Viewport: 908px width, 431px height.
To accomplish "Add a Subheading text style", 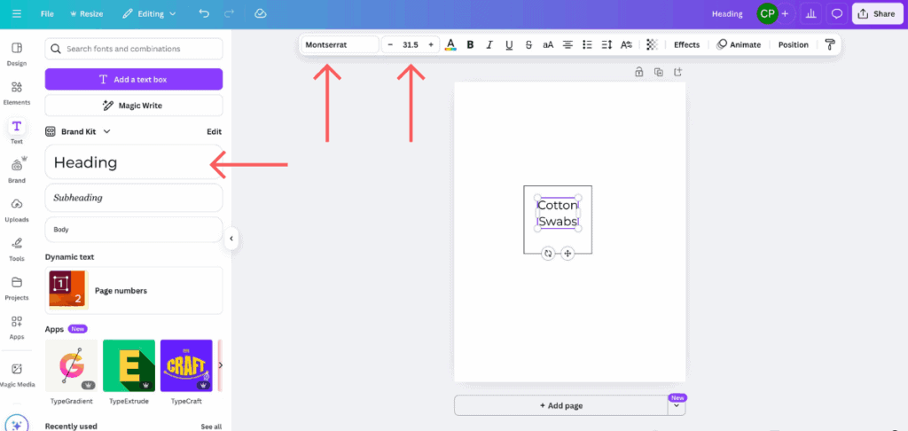I will coord(134,198).
